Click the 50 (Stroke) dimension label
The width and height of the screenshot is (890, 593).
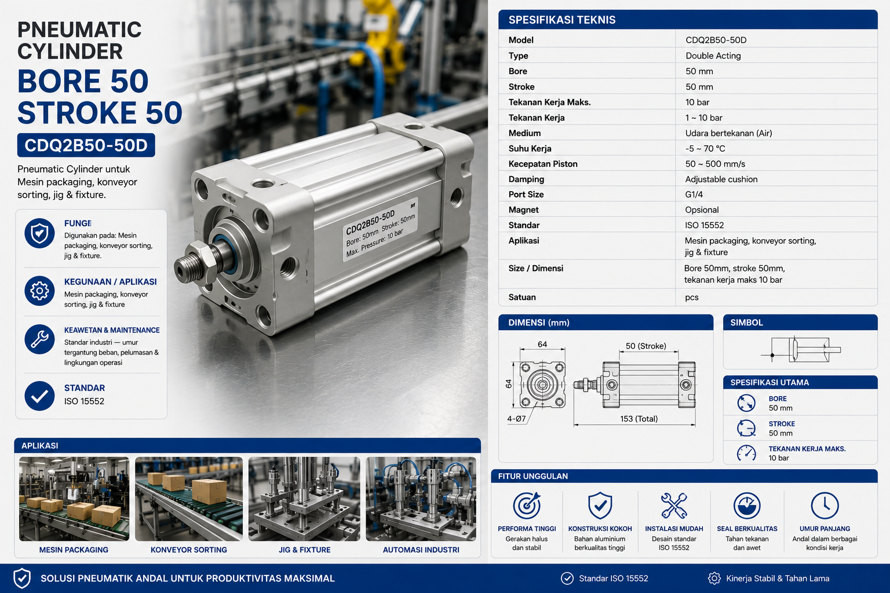[646, 346]
